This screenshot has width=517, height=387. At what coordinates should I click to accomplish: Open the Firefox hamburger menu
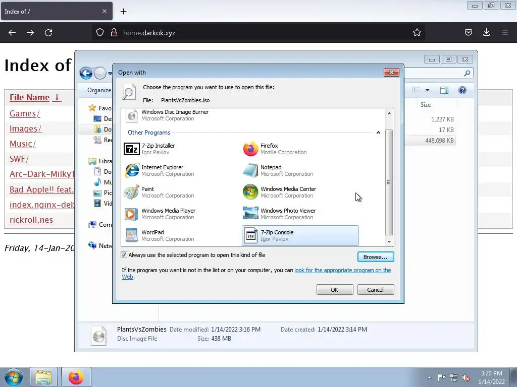coord(505,32)
